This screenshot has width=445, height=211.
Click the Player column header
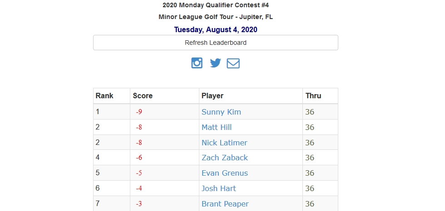pyautogui.click(x=213, y=96)
